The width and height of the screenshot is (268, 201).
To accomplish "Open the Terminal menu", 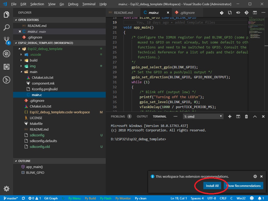I will pos(89,4).
